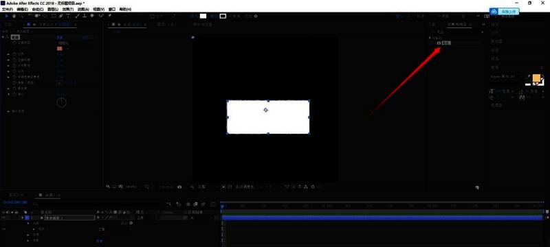Select the Selection arrow tool
The image size is (550, 247).
7,16
